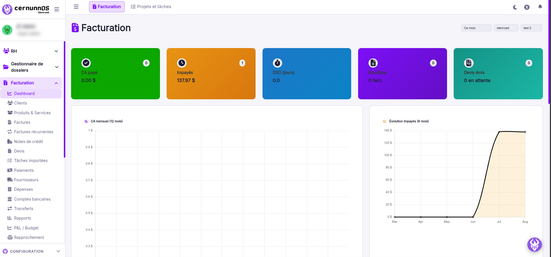Open Rapprochement
The height and width of the screenshot is (257, 551).
[31, 237]
